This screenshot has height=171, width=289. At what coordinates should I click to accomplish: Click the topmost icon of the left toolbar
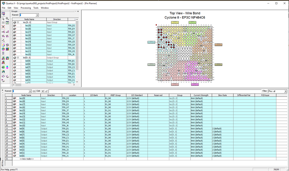pyautogui.click(x=3, y=14)
